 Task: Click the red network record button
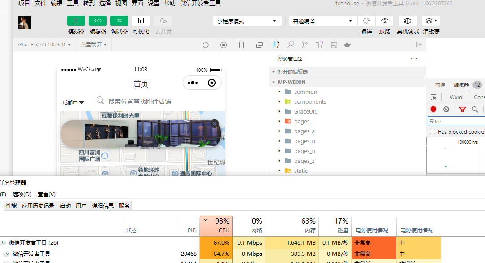click(x=433, y=109)
